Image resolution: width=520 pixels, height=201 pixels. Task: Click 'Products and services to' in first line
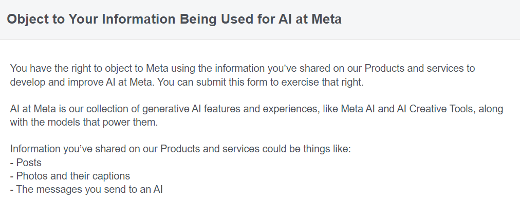[420, 68]
